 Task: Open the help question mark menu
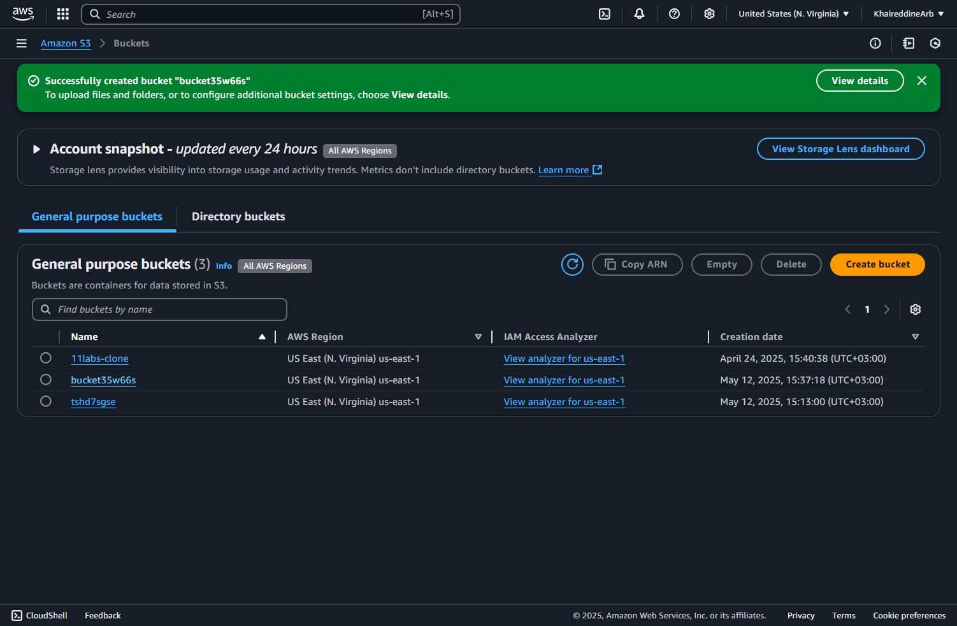[674, 14]
